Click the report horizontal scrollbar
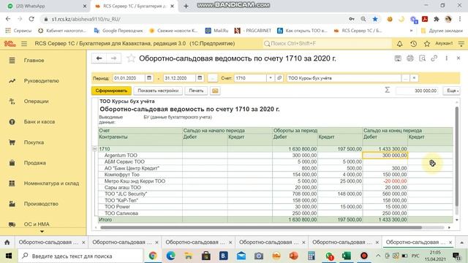The width and height of the screenshot is (468, 263). pos(261,227)
